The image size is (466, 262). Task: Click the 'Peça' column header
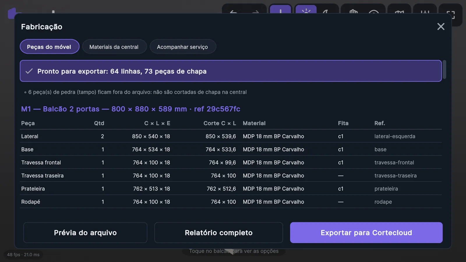[28, 123]
